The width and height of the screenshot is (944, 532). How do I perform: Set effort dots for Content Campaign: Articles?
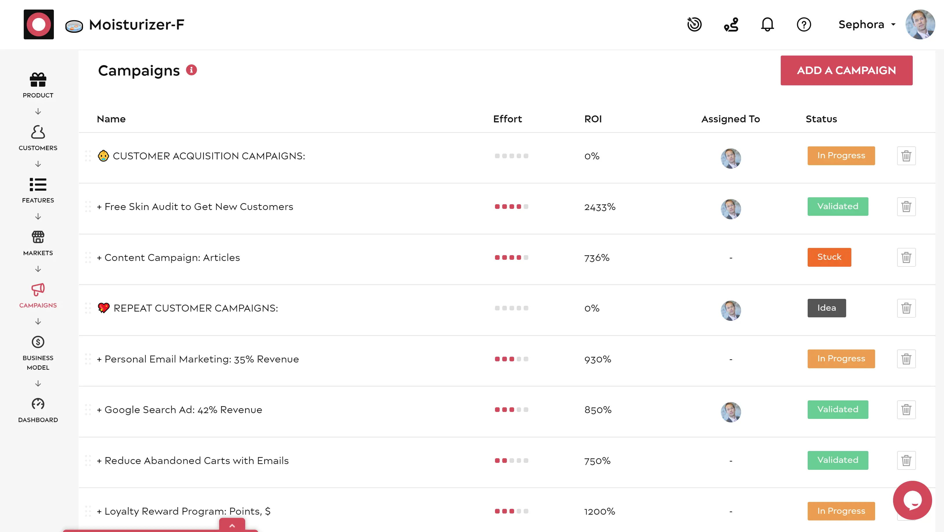tap(511, 257)
